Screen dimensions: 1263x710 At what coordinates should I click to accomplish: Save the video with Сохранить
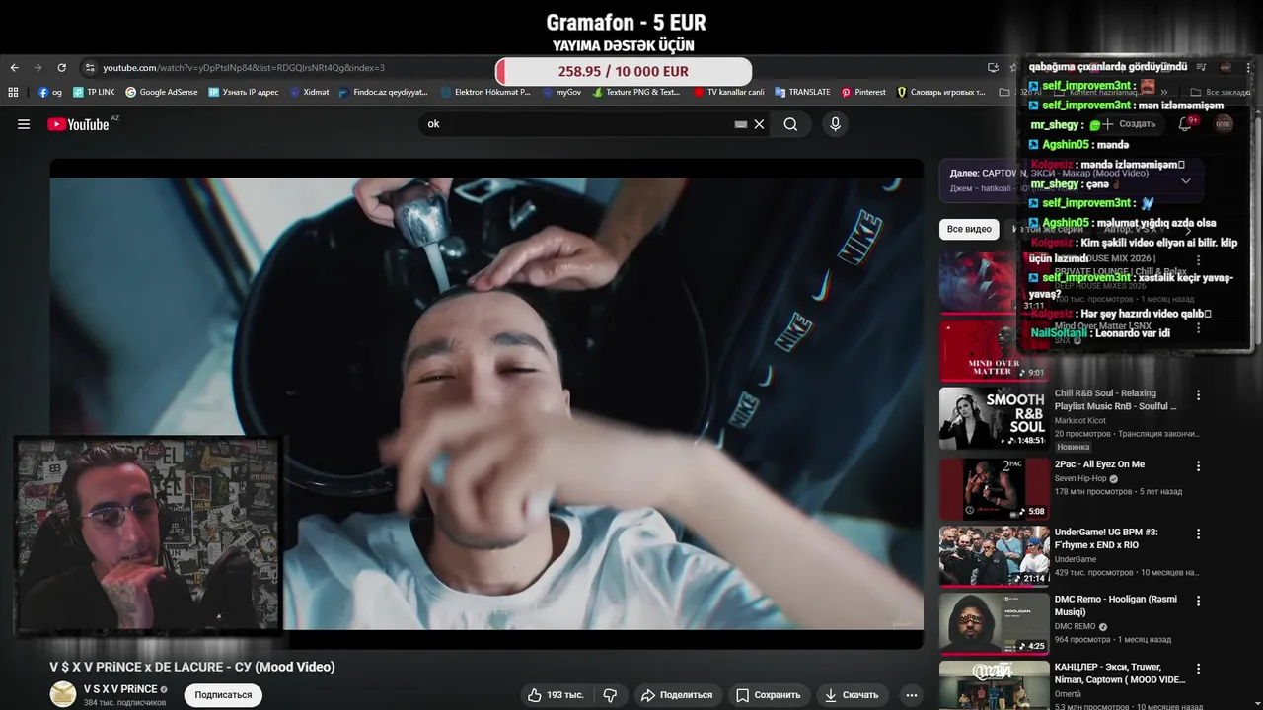point(768,695)
